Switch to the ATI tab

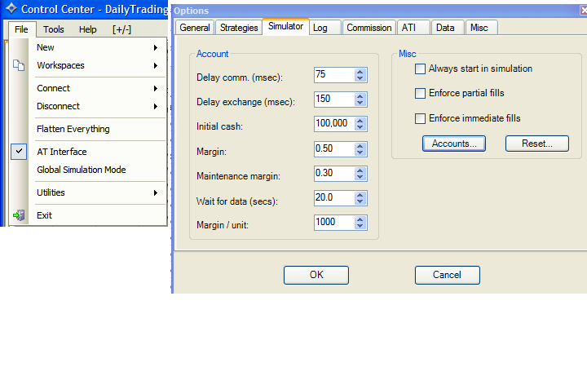pos(413,28)
